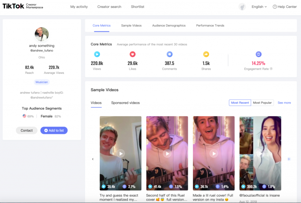Click the purple Engagement Rate icon

pos(259,54)
